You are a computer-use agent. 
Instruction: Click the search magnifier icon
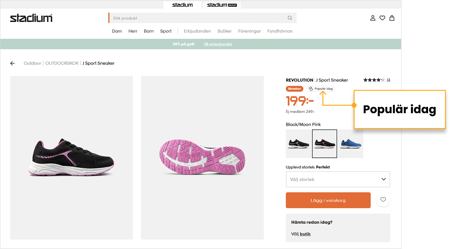click(290, 18)
